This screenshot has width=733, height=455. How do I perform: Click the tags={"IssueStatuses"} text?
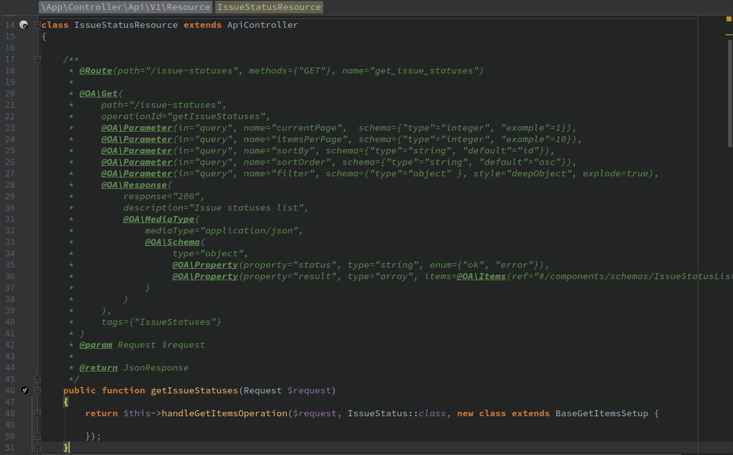(x=161, y=322)
